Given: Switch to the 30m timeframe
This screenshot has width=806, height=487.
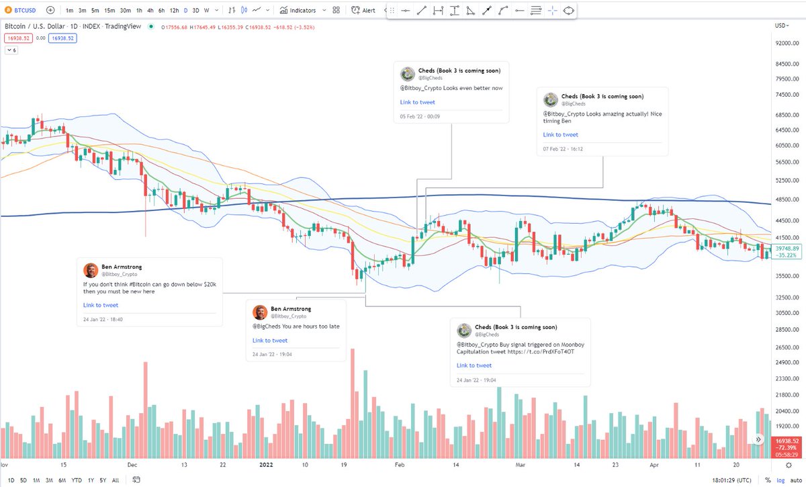Looking at the screenshot, I should pos(126,11).
